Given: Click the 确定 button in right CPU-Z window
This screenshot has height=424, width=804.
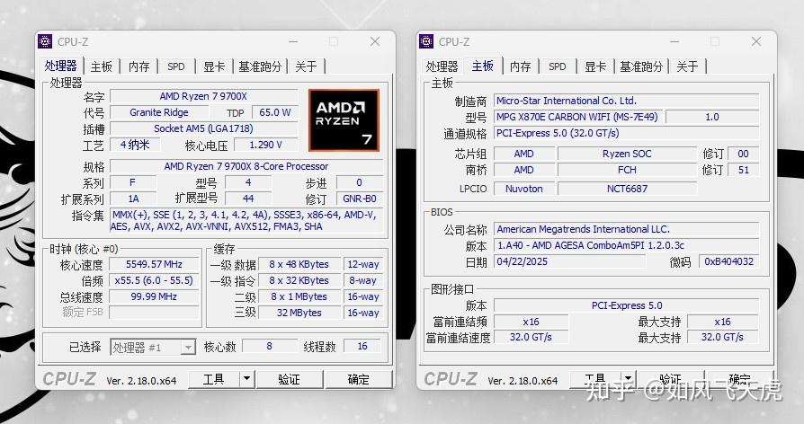Looking at the screenshot, I should (x=740, y=379).
